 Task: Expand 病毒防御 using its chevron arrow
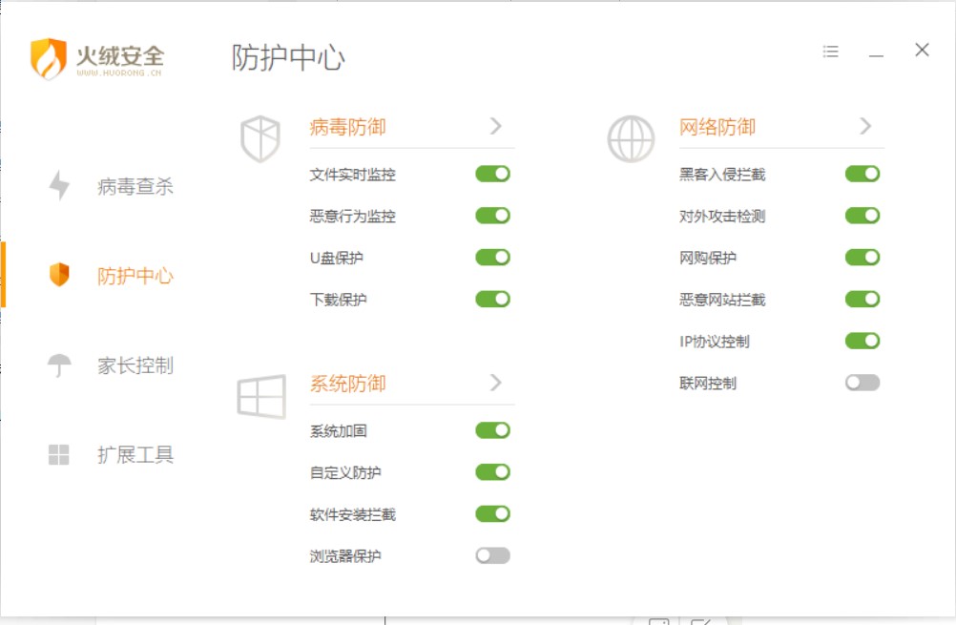tap(495, 125)
